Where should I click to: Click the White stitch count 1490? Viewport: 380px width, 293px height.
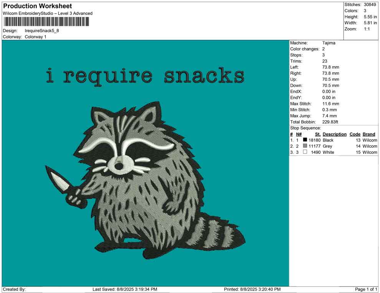coord(316,152)
